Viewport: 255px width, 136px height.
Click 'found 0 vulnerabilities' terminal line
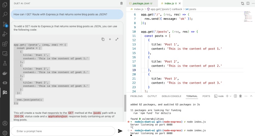tap(147, 119)
